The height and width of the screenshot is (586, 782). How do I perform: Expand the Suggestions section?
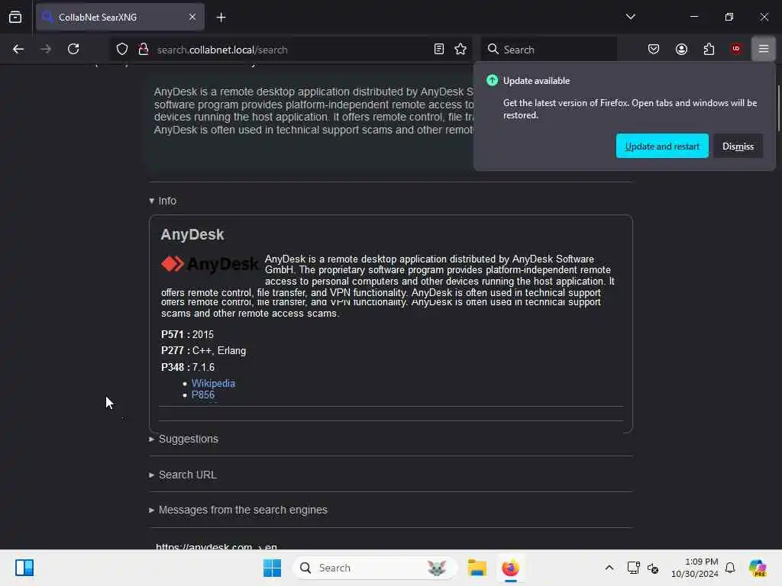pos(183,439)
